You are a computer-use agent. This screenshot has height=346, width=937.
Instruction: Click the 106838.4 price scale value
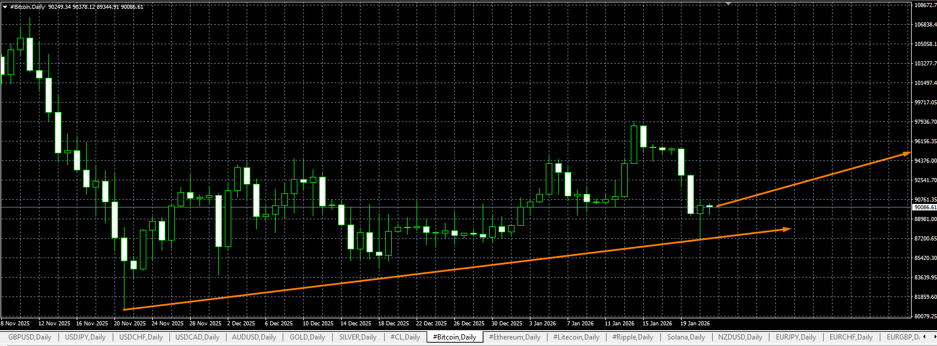pos(925,25)
